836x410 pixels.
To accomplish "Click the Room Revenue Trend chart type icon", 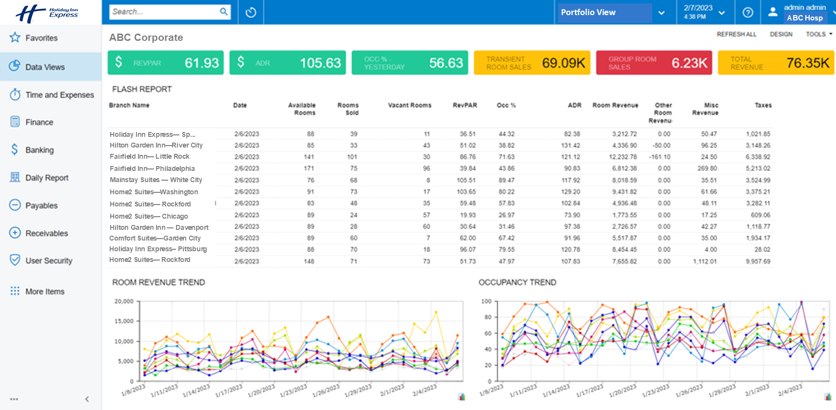I will [461, 397].
